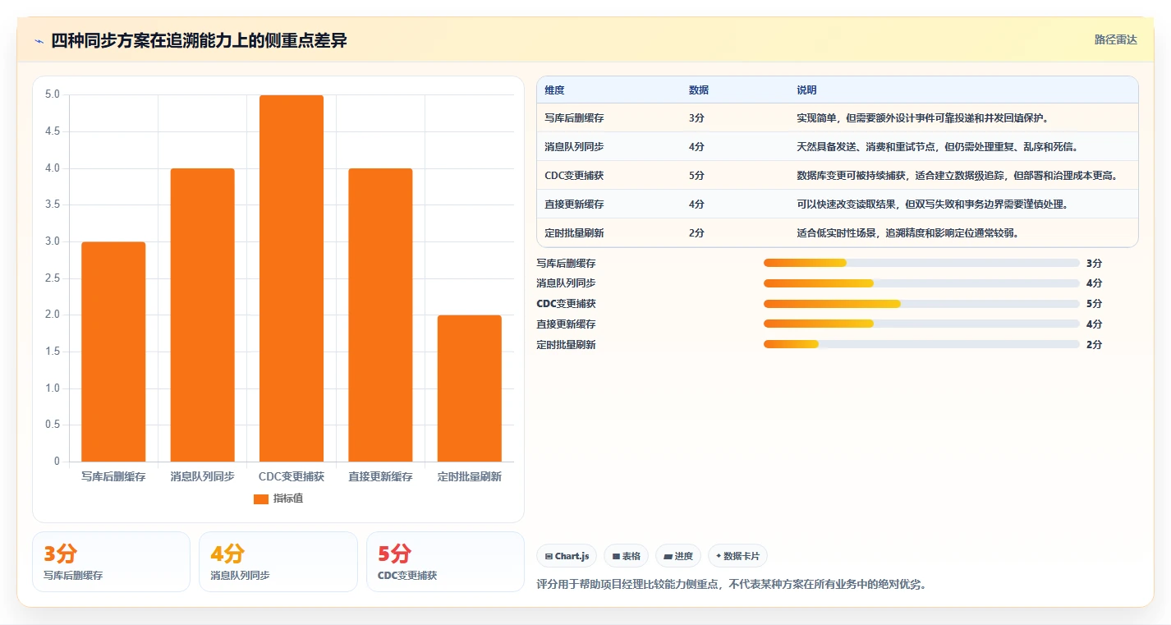Click x-axis label 定时批量刷新 under chart
The image size is (1171, 625).
pos(469,476)
